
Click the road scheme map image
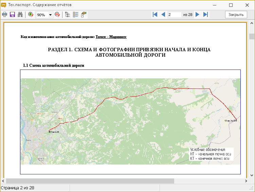[130, 121]
